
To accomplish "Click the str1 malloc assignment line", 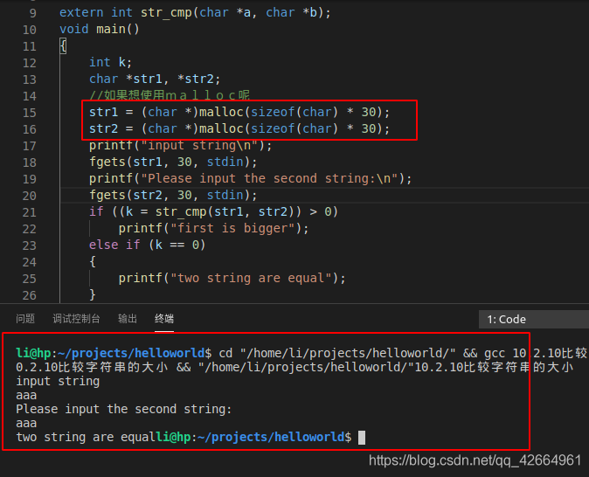I will coord(239,112).
